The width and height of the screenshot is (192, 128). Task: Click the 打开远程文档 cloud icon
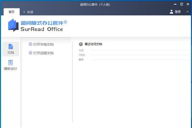[30, 53]
